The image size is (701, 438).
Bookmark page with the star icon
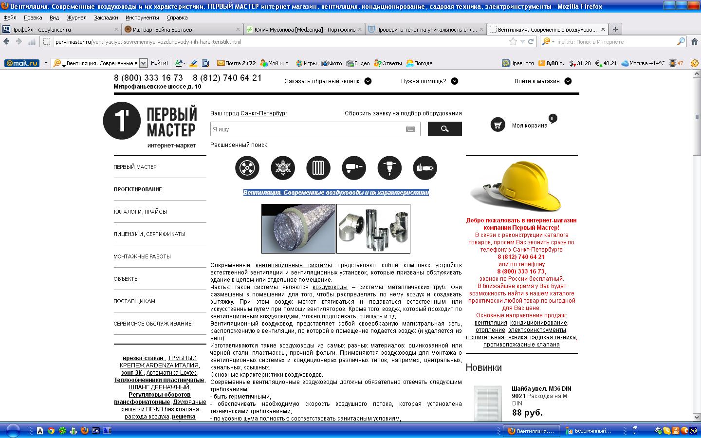(513, 42)
